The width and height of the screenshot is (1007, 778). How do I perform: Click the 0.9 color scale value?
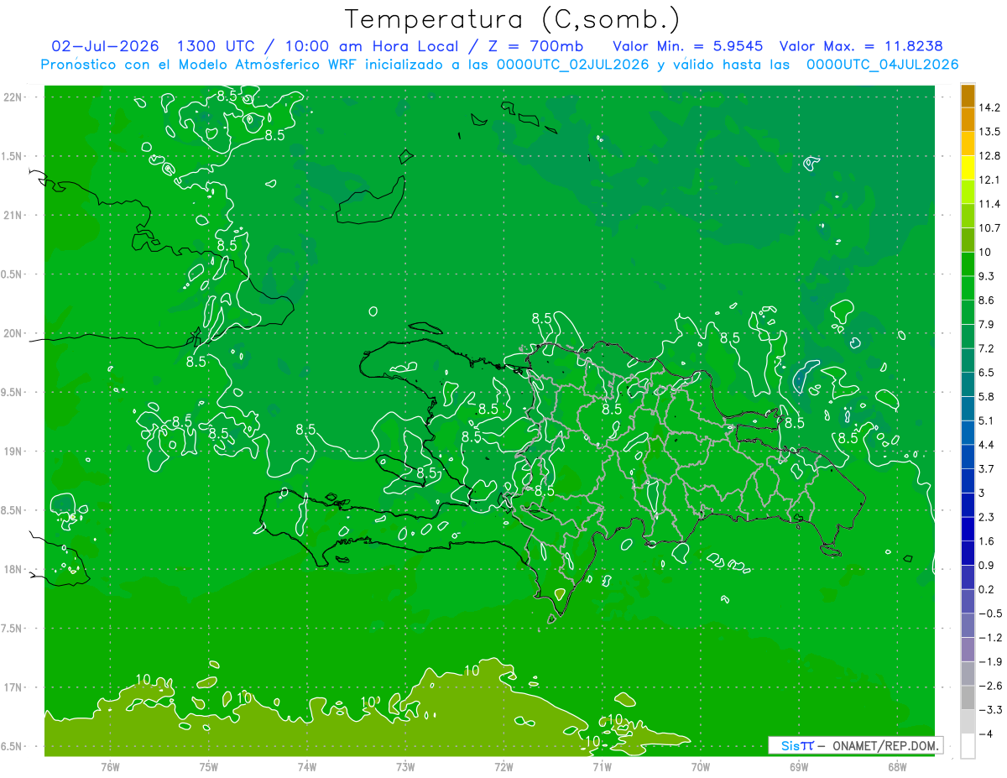987,565
